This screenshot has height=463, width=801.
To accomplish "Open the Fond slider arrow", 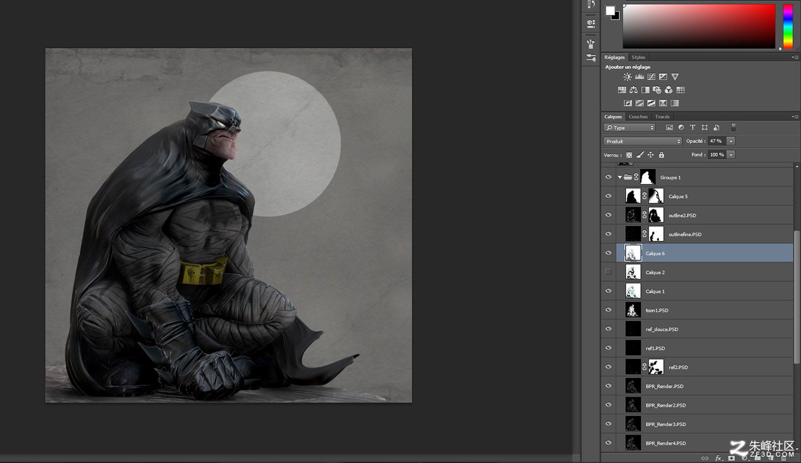I will [731, 155].
